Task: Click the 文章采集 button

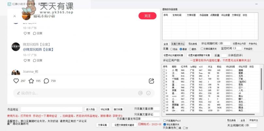Action: [x=102, y=125]
